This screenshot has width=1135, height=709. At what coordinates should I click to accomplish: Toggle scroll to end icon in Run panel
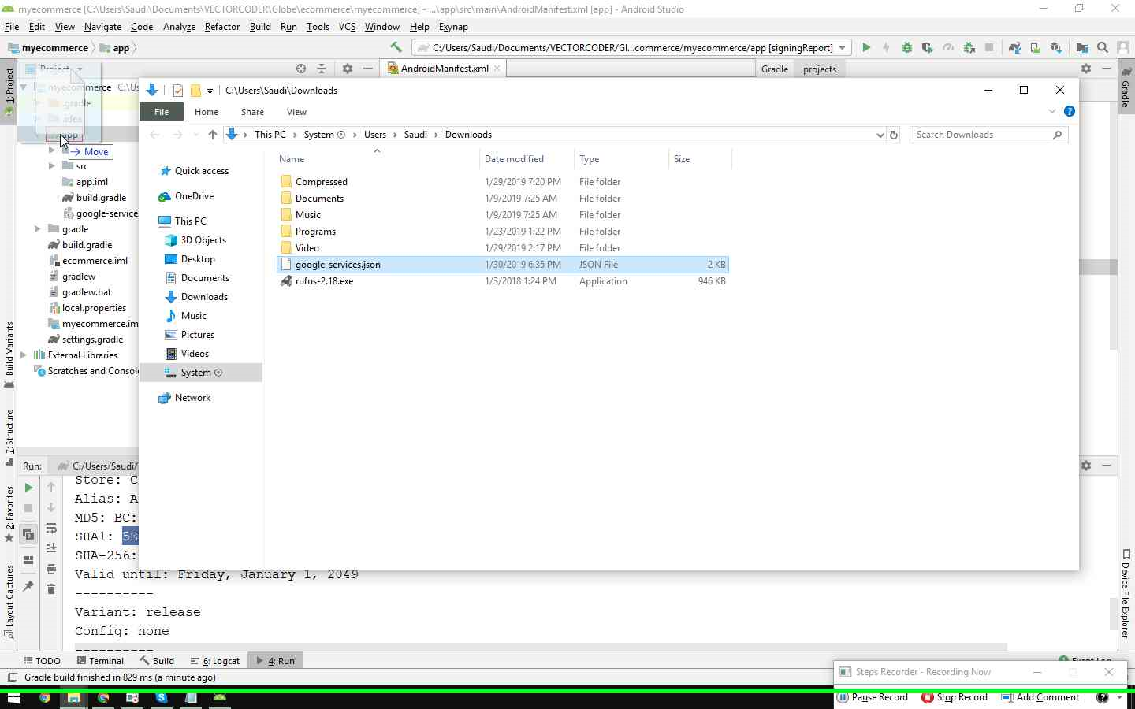tap(51, 548)
